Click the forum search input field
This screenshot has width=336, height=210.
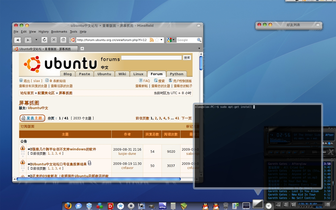tap(151, 58)
